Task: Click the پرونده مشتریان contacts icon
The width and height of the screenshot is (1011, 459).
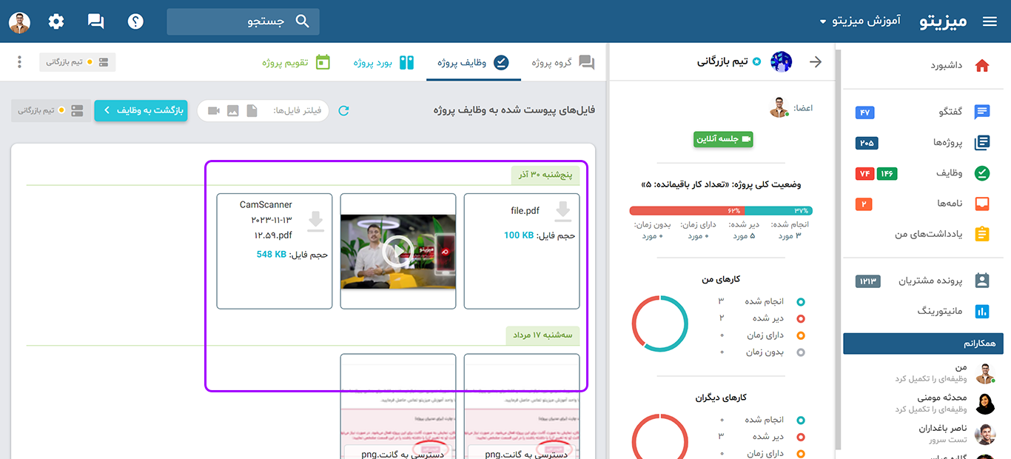Action: click(x=982, y=281)
